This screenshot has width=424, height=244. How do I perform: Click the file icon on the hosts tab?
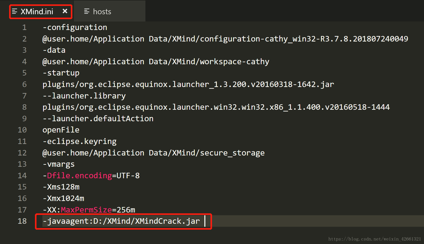tap(87, 11)
